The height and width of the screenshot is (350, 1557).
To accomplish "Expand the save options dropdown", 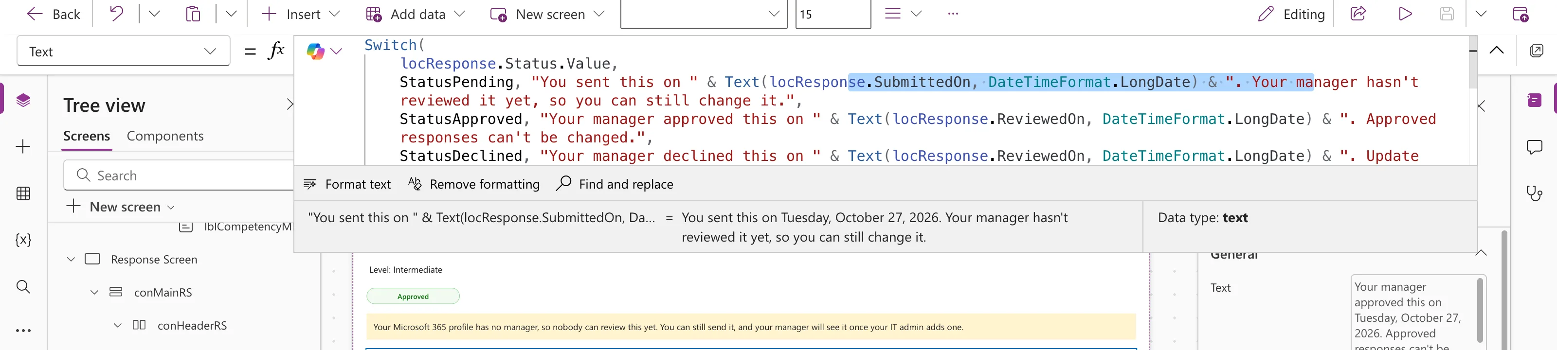I will [1481, 13].
